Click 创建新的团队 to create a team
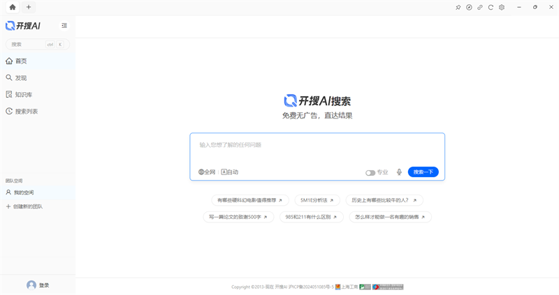559x295 pixels. (27, 206)
